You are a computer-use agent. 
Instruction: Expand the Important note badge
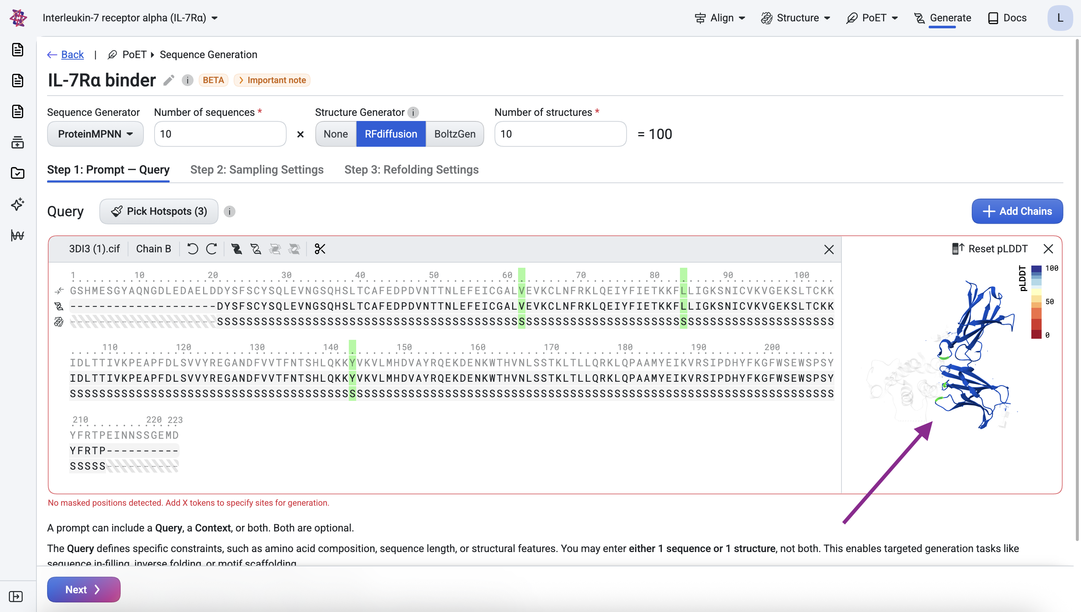coord(272,80)
